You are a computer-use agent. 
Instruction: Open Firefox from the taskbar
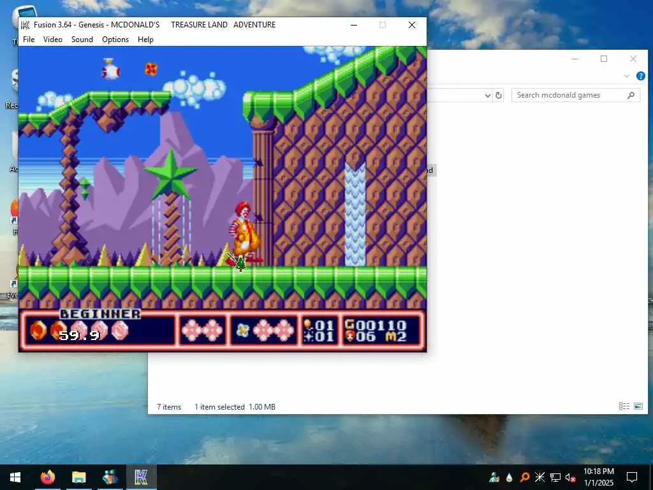coord(48,477)
